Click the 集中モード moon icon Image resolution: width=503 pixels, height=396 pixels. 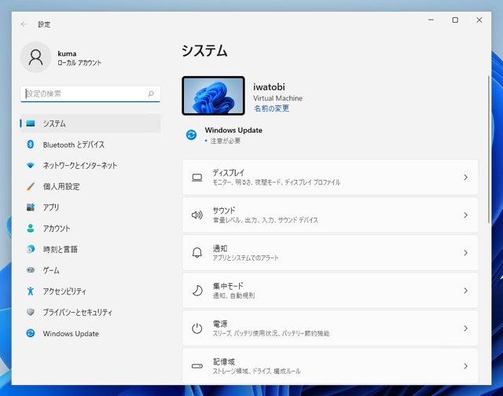pos(197,291)
